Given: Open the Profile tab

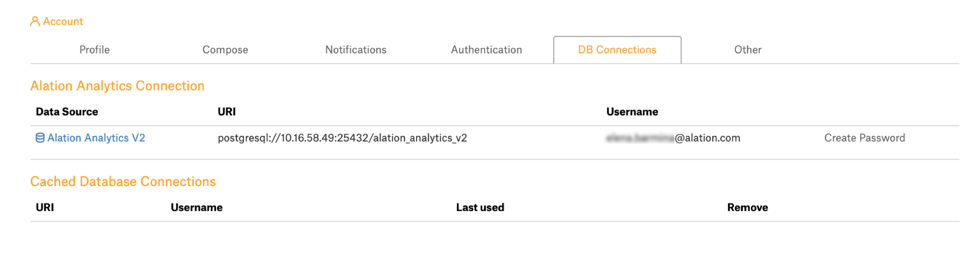Looking at the screenshot, I should (94, 50).
